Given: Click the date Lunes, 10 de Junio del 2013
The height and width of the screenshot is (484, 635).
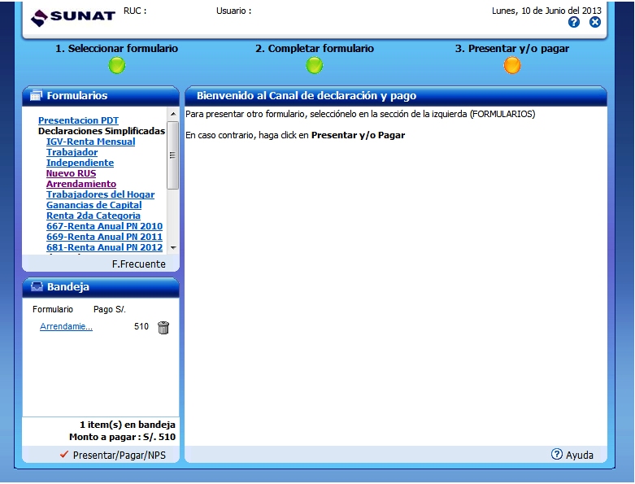Looking at the screenshot, I should point(546,11).
